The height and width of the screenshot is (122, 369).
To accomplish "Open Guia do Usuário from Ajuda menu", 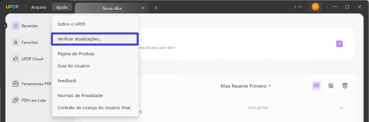I will (95, 66).
